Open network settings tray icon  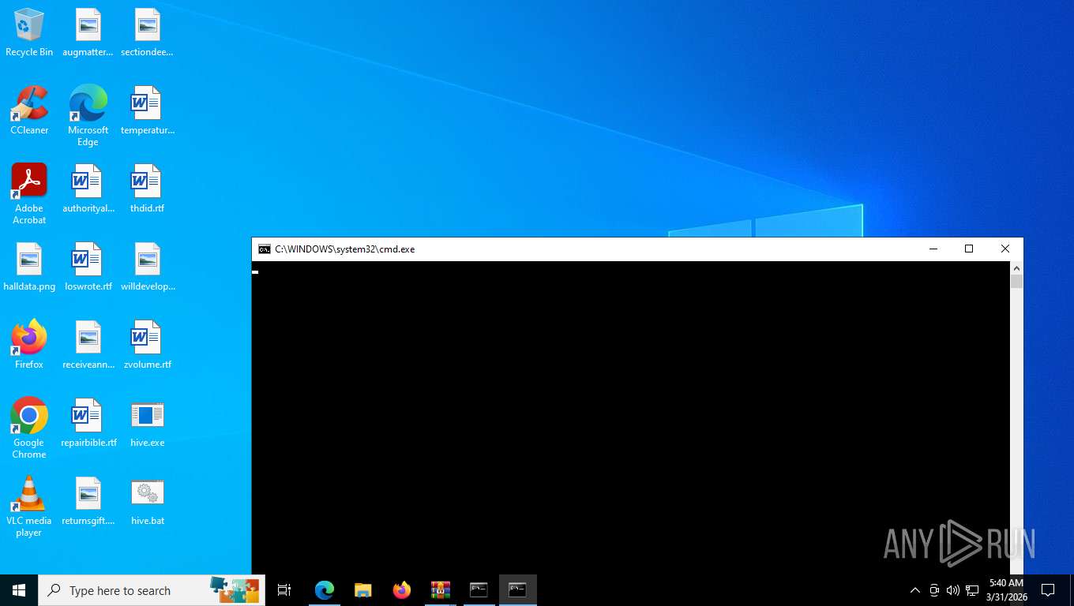click(972, 590)
